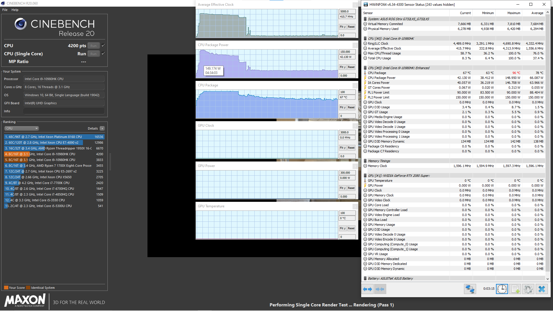Click Fit y on GPU Temperature graph
Viewport: 553px width, 311px height.
pos(342,228)
